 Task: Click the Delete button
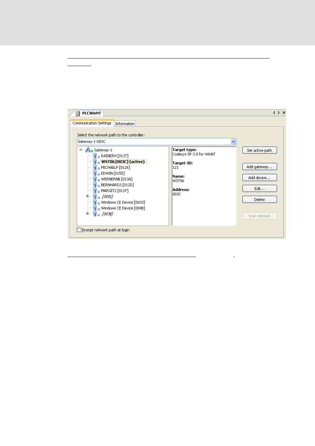click(260, 200)
